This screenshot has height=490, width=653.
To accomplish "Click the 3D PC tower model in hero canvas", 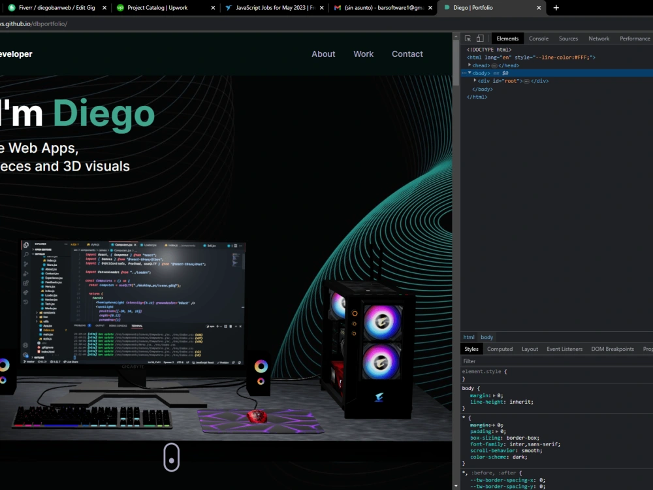I will (x=368, y=349).
